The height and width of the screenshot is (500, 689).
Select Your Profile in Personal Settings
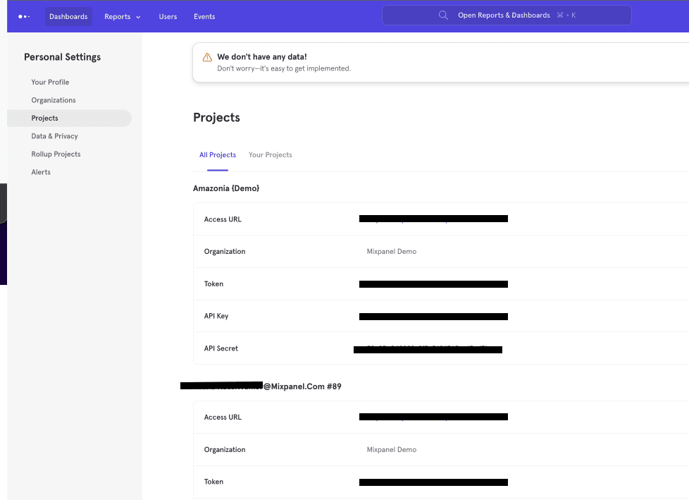tap(50, 82)
